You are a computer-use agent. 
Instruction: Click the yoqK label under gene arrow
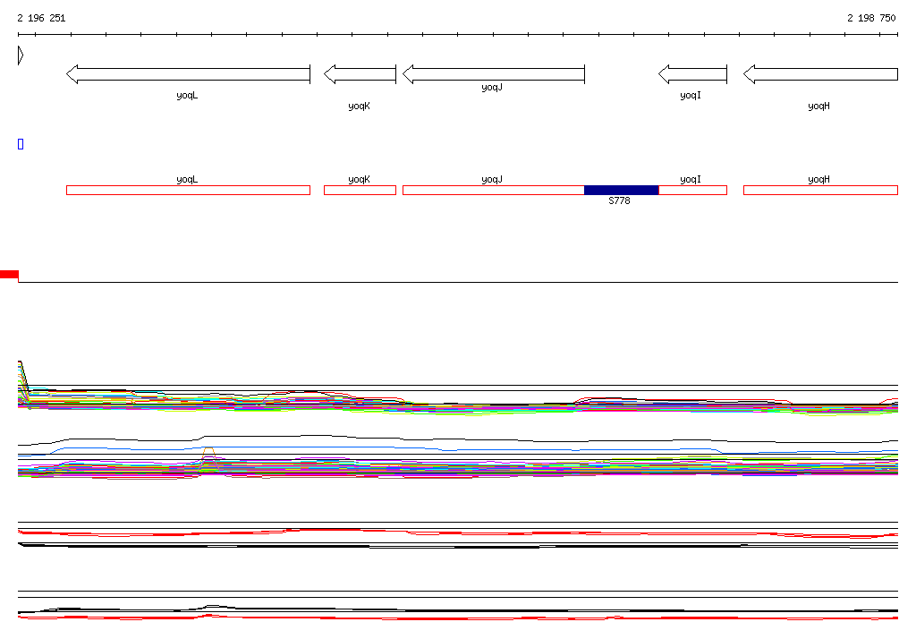click(x=360, y=106)
